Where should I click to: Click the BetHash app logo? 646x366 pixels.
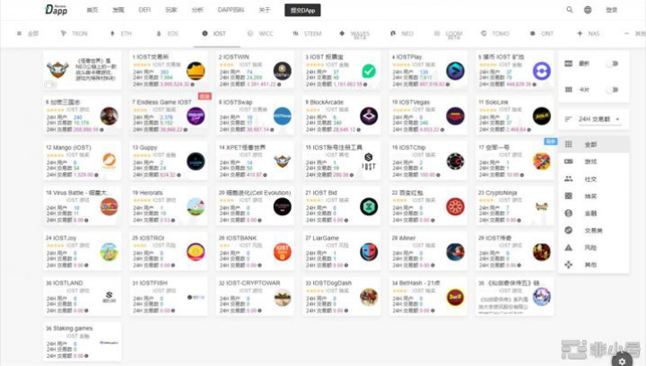(x=455, y=297)
